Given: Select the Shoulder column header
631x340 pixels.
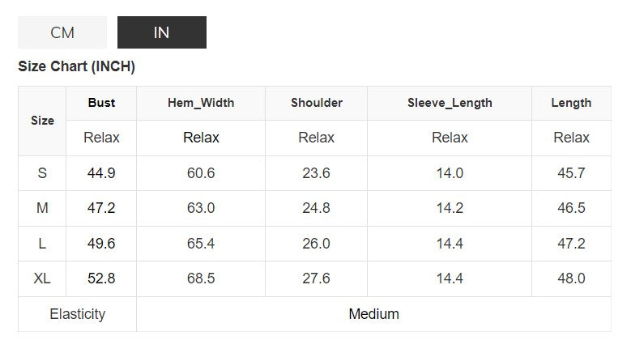Looking at the screenshot, I should click(x=316, y=103).
